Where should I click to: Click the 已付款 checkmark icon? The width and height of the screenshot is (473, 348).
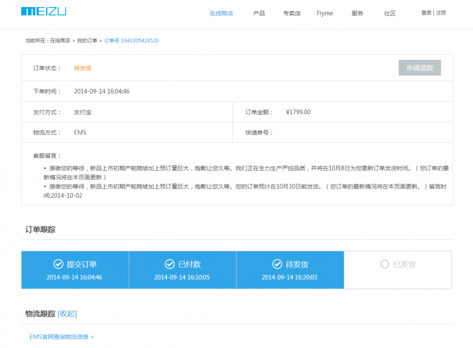click(x=170, y=264)
